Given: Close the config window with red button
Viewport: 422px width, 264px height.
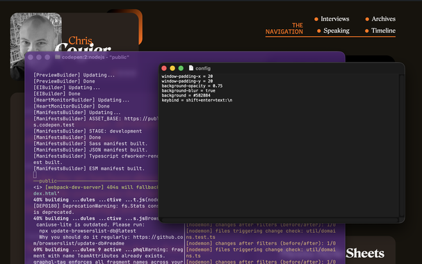Looking at the screenshot, I should pos(164,68).
